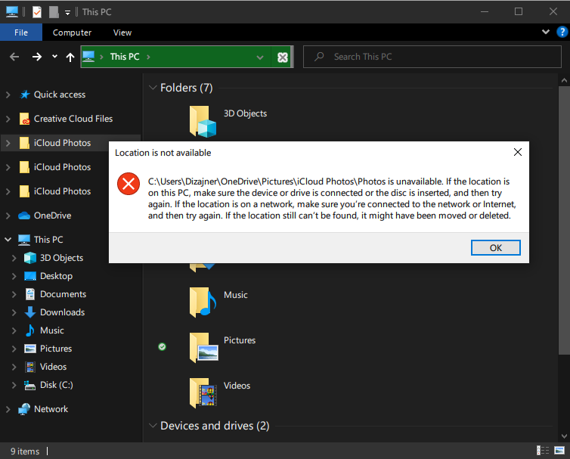Image resolution: width=570 pixels, height=459 pixels.
Task: Open the address bar history dropdown
Action: click(260, 57)
